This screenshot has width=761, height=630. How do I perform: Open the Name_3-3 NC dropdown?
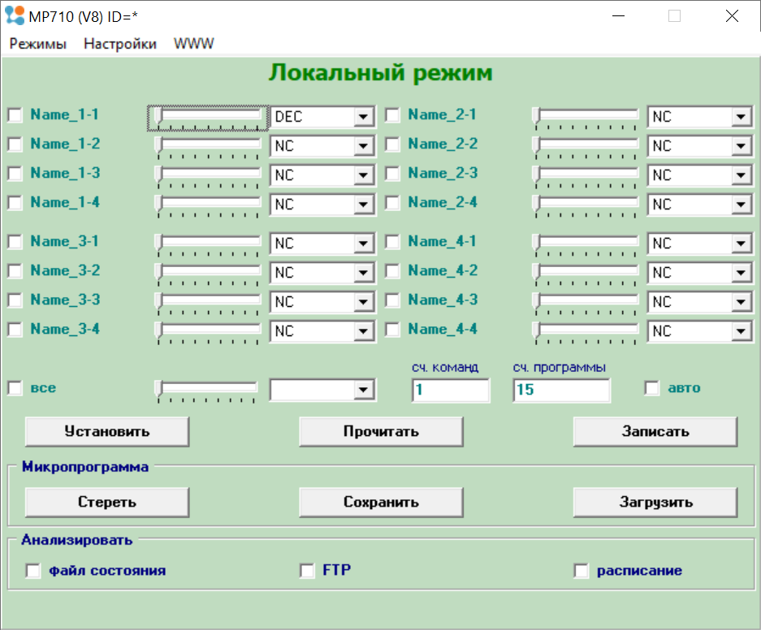(x=363, y=302)
